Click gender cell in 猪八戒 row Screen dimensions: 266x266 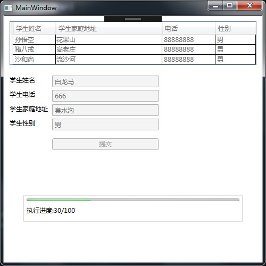[235, 49]
